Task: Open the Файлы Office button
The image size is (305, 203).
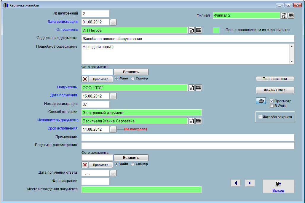Action: pyautogui.click(x=275, y=90)
